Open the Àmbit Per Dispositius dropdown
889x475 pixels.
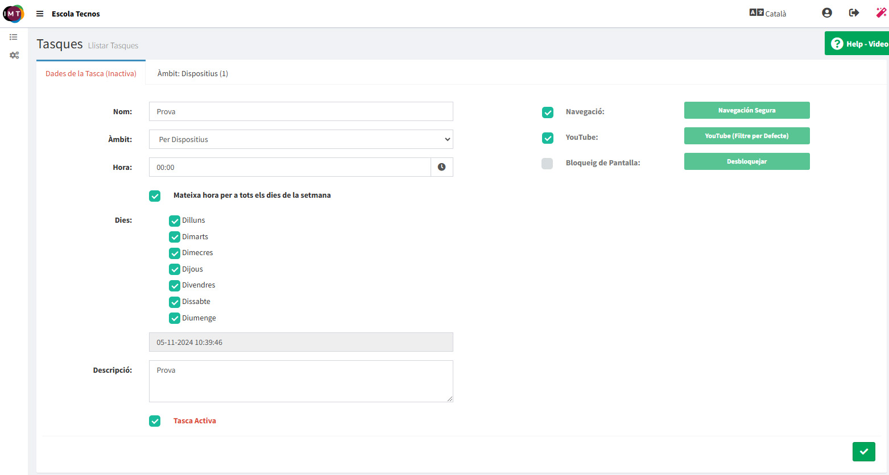pos(301,139)
